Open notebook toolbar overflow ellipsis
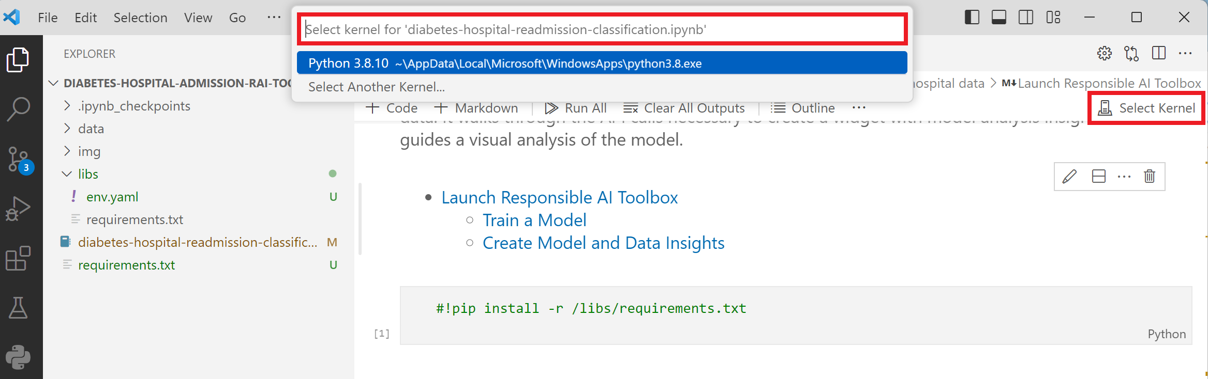The image size is (1208, 379). click(x=859, y=107)
